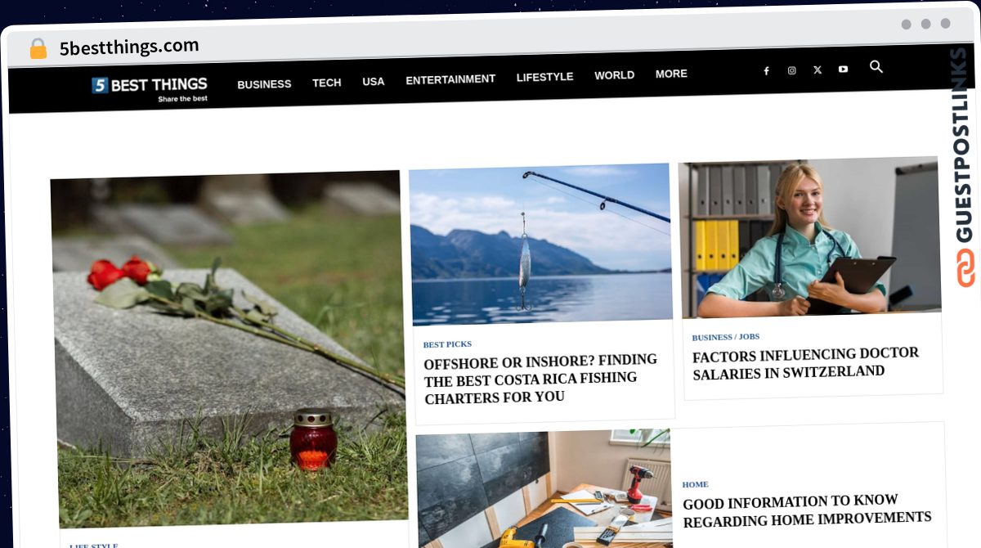Open the Instagram social icon

[791, 70]
